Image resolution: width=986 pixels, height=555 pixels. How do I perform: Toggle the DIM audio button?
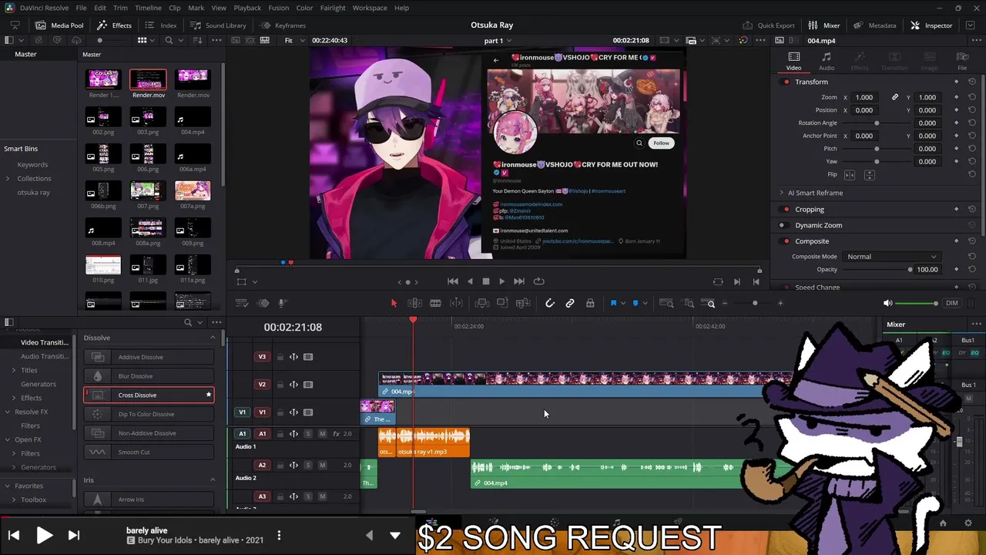[952, 303]
